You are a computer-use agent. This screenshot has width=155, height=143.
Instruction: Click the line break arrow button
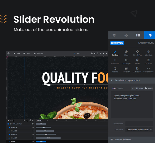(133, 88)
